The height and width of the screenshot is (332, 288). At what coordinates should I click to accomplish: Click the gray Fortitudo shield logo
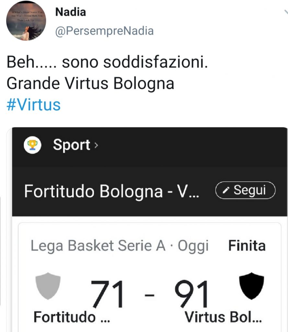[x=47, y=286]
